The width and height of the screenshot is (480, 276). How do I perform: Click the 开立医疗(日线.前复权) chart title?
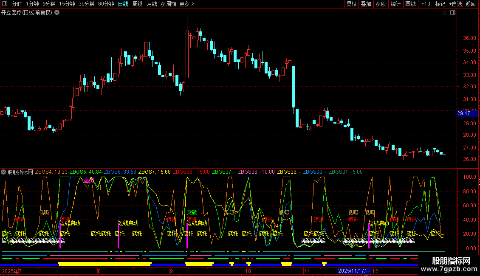(27, 13)
